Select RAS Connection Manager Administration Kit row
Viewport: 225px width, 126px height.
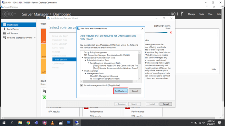click(x=107, y=55)
